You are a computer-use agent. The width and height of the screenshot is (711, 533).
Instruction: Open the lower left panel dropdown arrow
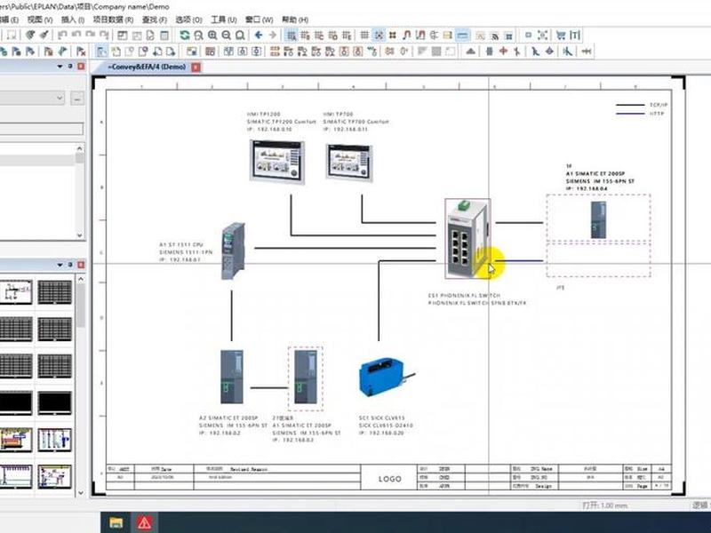click(x=60, y=265)
